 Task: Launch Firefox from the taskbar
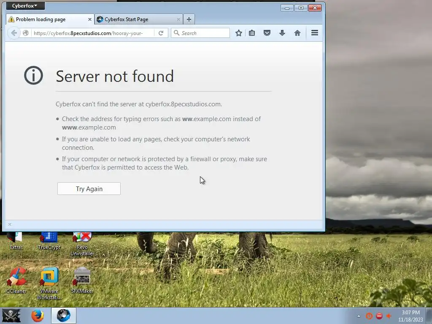pyautogui.click(x=38, y=316)
